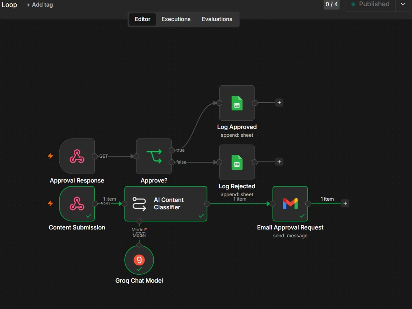Click the 'Approval Response' label
Image resolution: width=412 pixels, height=309 pixels.
pyautogui.click(x=77, y=180)
